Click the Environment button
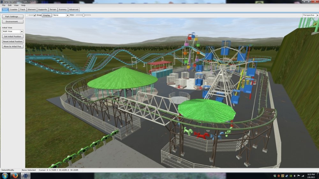The width and height of the screenshot is (319, 179). point(13,22)
